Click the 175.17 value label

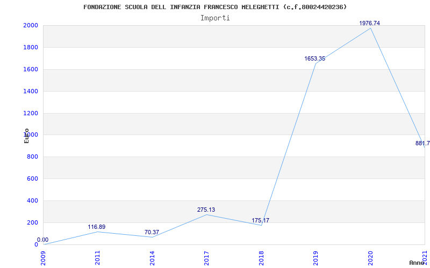pos(261,220)
